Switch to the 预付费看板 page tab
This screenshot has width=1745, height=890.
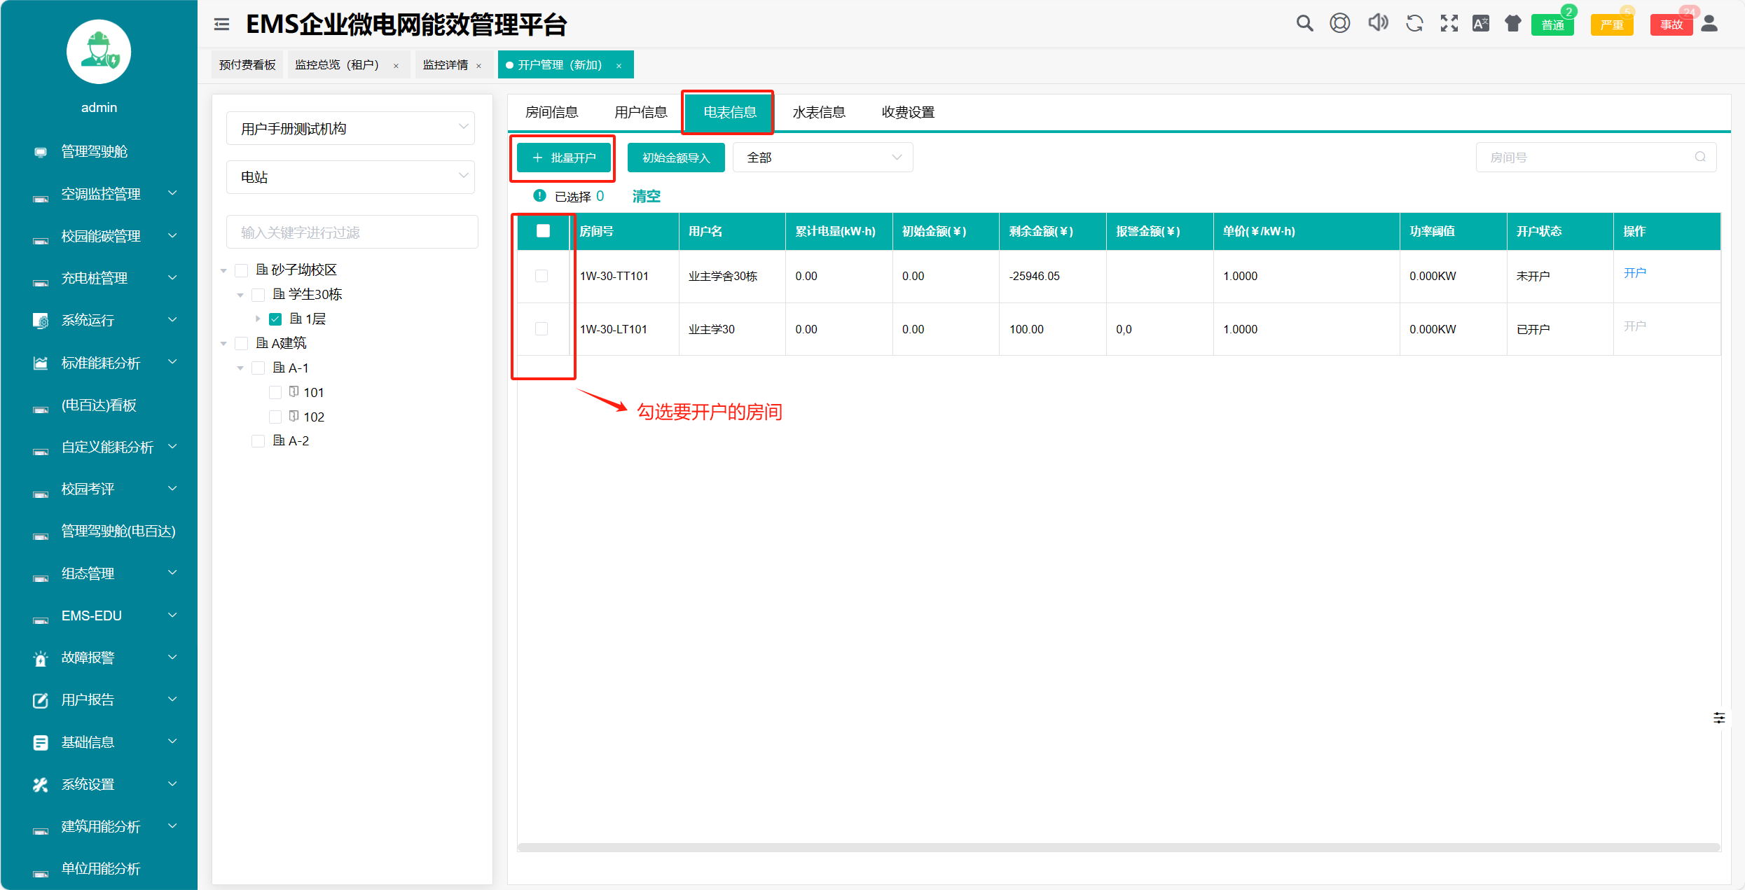pos(247,64)
